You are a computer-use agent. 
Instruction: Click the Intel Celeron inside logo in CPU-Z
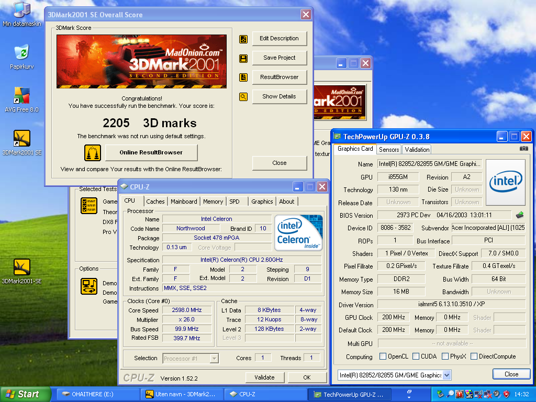tap(298, 232)
